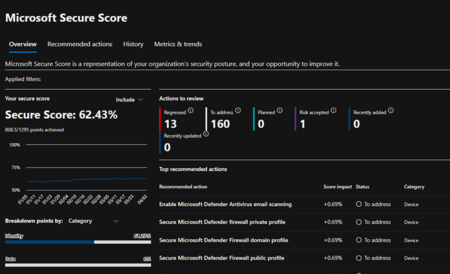Click status circle for Firewall public profile
This screenshot has width=450, height=274.
[359, 258]
